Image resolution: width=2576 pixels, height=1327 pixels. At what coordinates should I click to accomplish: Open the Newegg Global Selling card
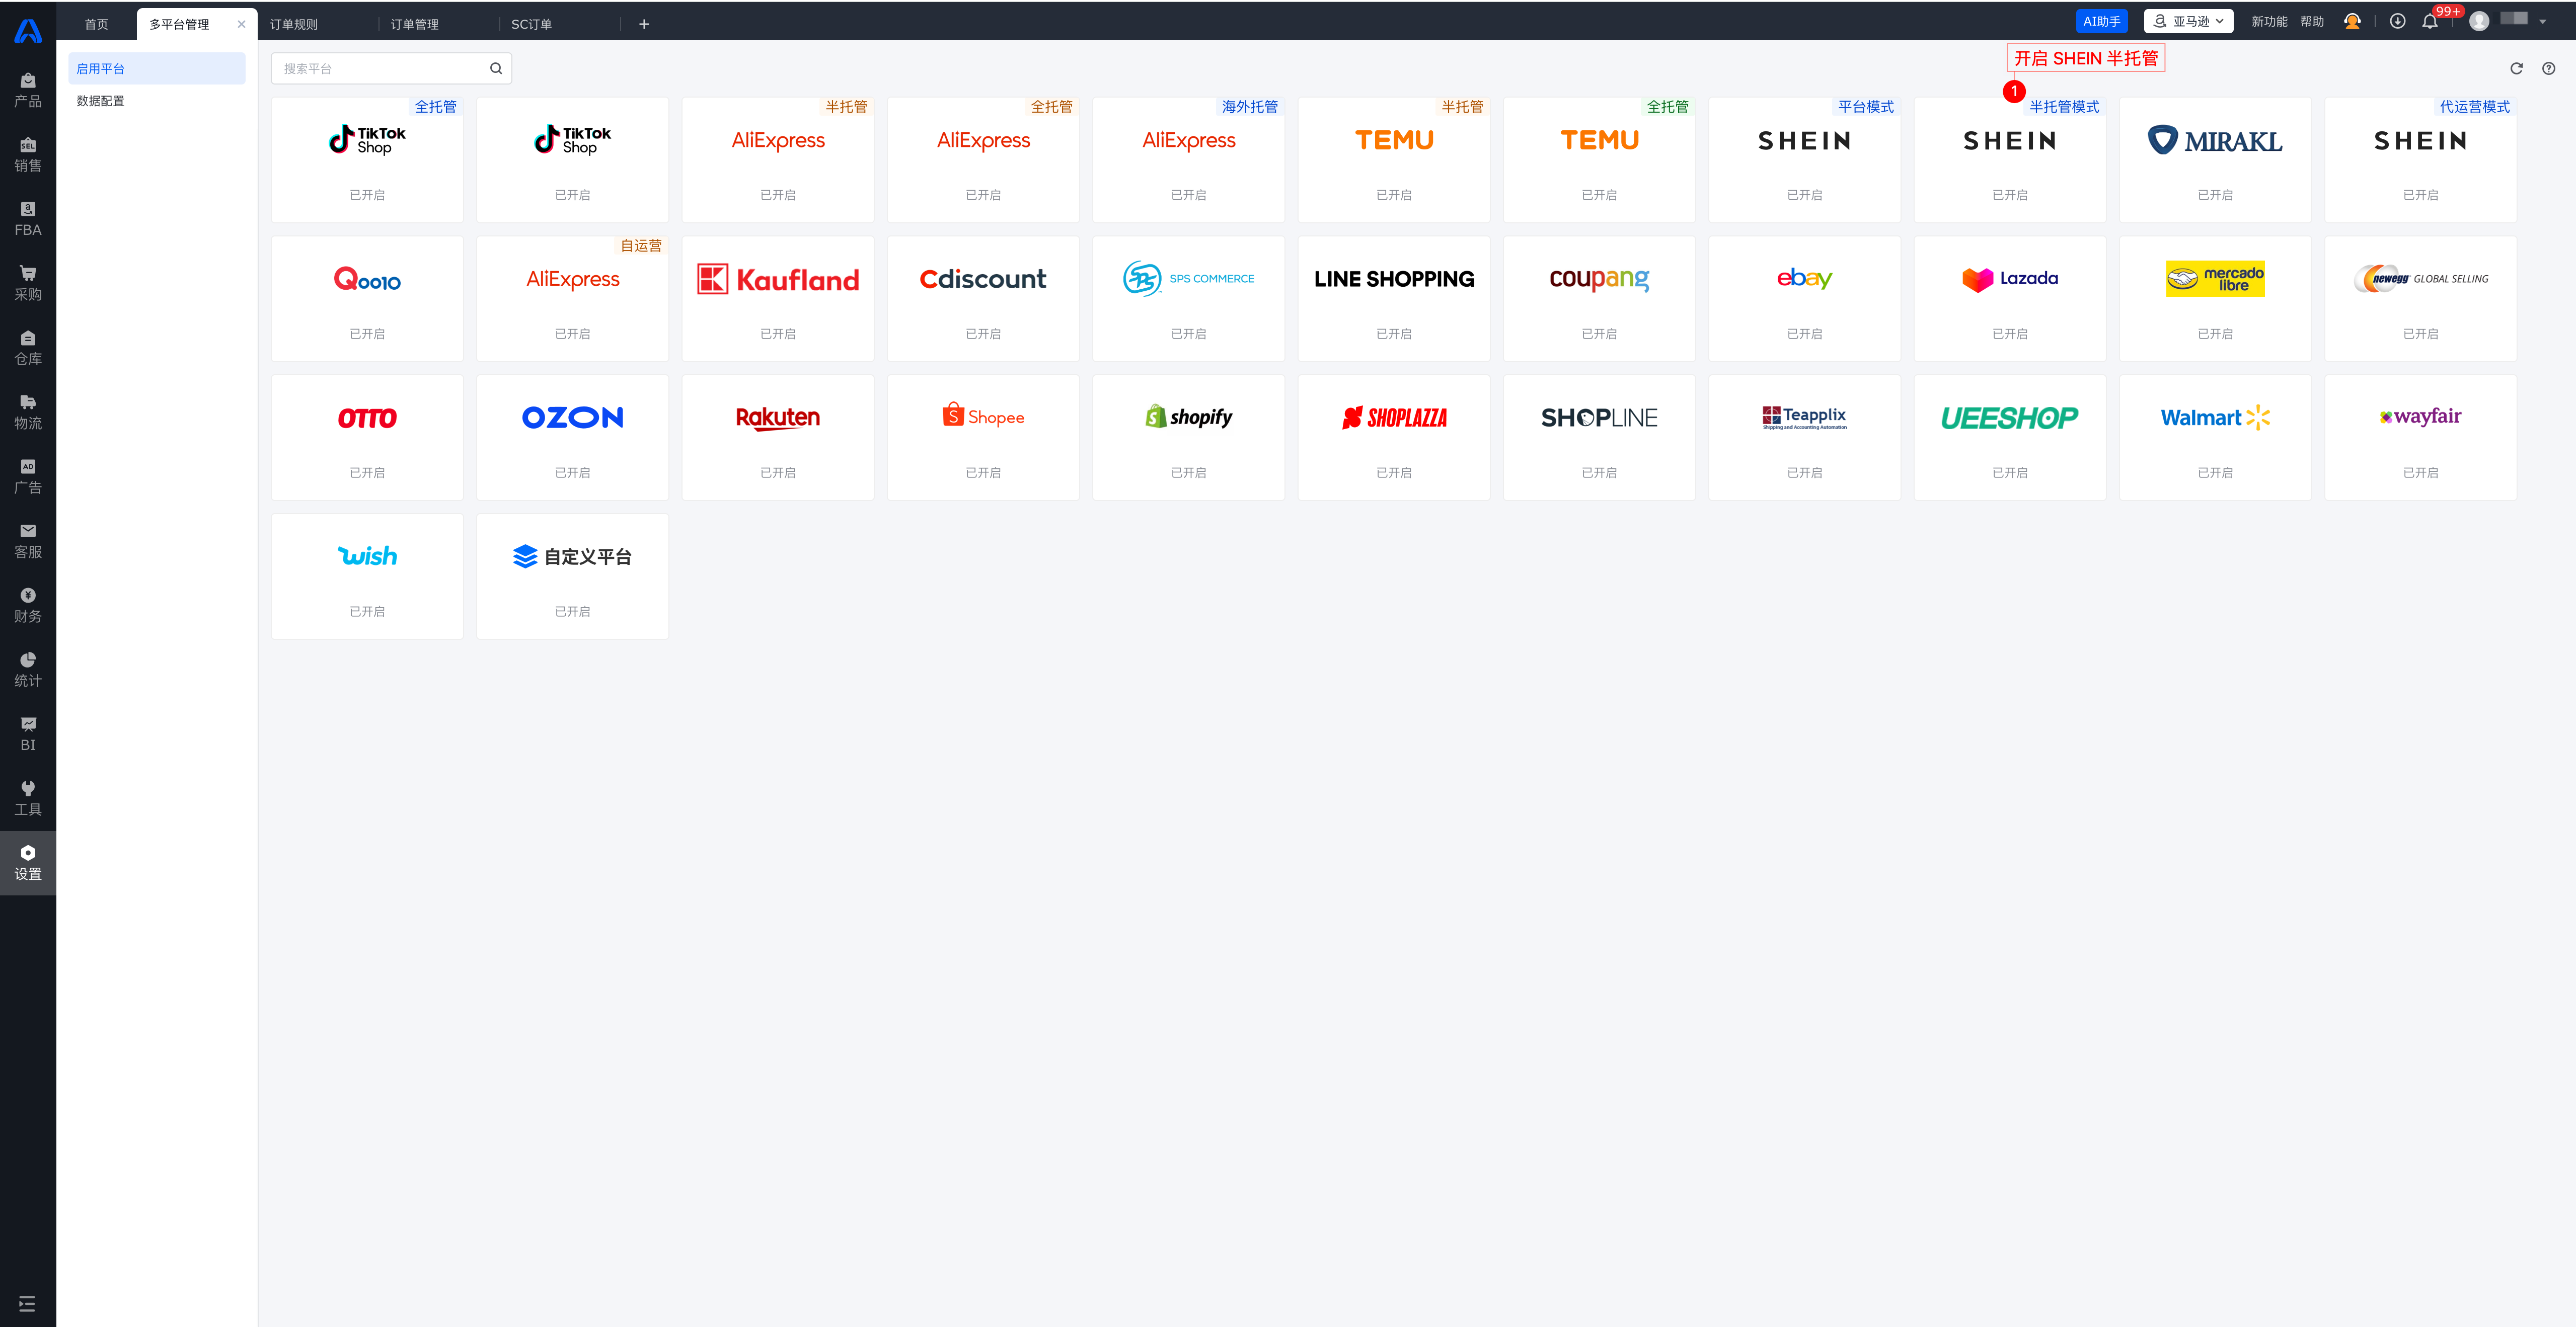click(x=2420, y=299)
